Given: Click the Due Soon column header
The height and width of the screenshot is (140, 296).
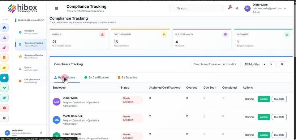Looking at the screenshot, I should point(210,88).
